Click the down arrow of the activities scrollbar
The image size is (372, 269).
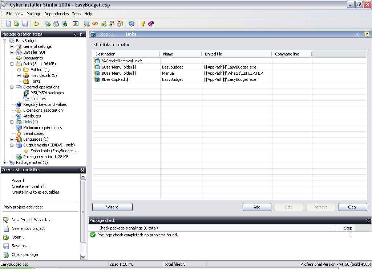point(83,257)
